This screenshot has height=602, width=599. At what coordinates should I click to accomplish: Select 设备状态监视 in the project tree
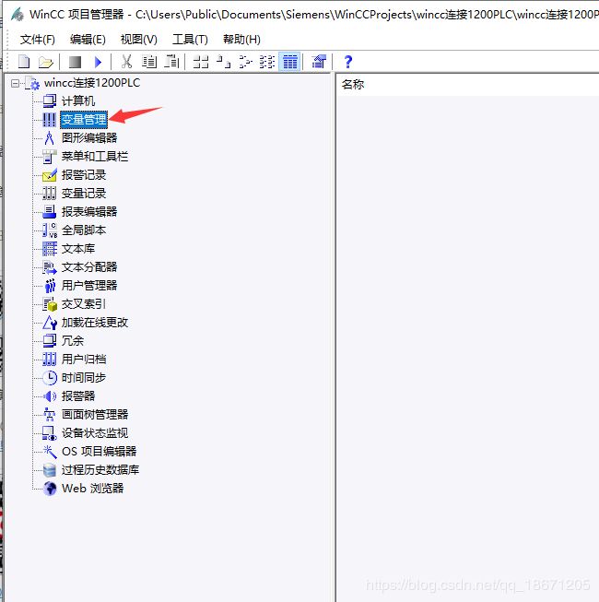pyautogui.click(x=95, y=432)
